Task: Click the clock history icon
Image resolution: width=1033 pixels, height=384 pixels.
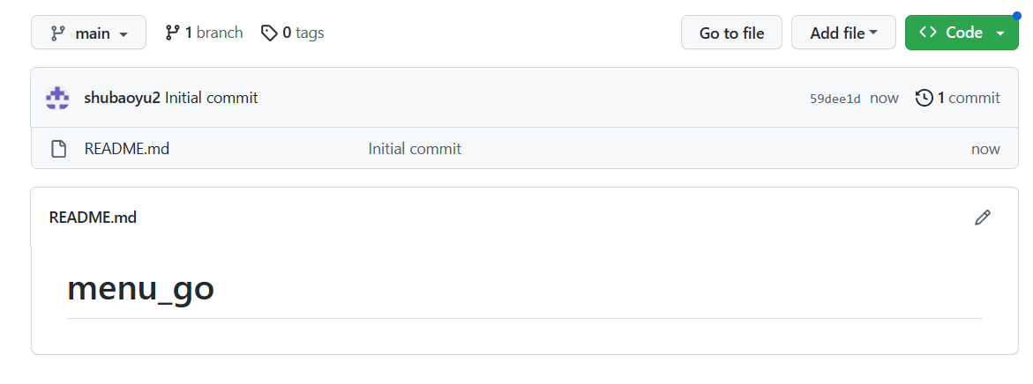Action: click(924, 98)
